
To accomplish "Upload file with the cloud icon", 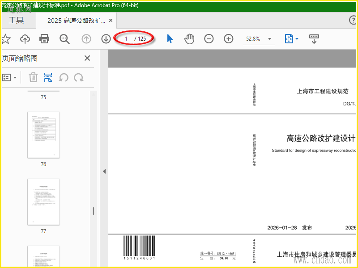I will pos(25,39).
